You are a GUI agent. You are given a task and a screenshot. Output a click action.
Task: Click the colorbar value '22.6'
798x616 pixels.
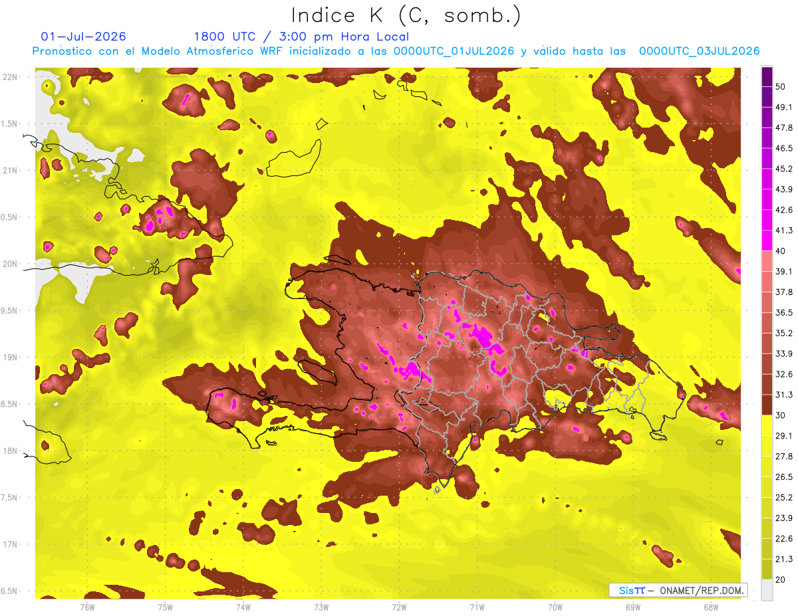point(784,539)
